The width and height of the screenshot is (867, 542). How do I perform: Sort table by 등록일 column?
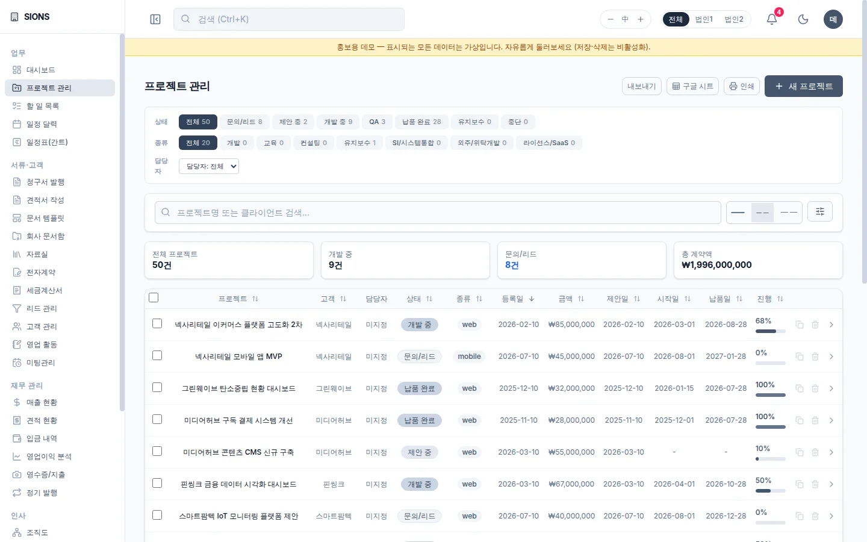click(518, 299)
